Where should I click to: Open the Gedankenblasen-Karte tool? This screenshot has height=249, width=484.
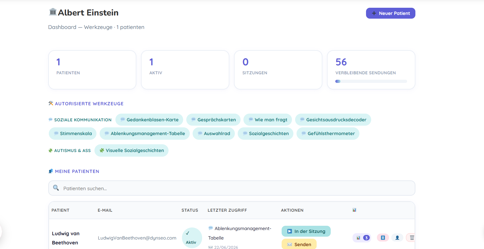click(x=149, y=120)
